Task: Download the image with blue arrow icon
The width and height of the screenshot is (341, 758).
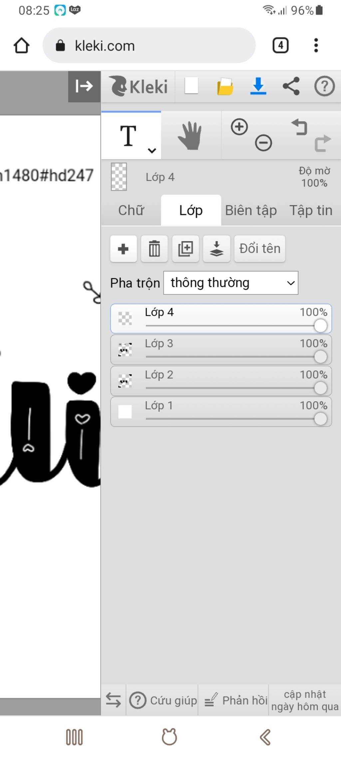Action: [258, 86]
